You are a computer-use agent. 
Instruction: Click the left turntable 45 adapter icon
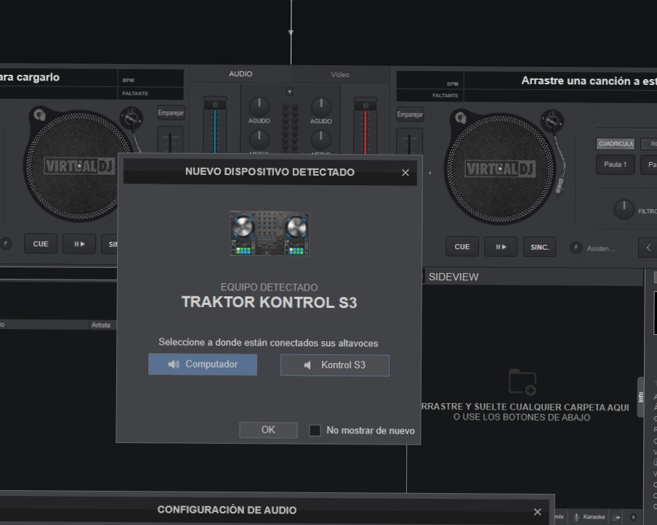pos(39,115)
